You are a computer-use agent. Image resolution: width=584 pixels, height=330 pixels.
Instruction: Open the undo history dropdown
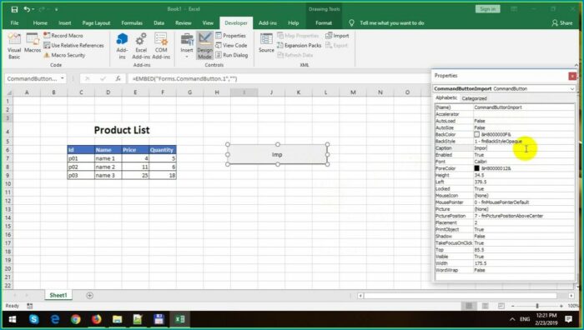click(33, 9)
